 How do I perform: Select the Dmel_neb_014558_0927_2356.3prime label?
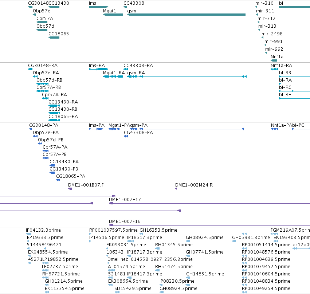(x=150, y=259)
